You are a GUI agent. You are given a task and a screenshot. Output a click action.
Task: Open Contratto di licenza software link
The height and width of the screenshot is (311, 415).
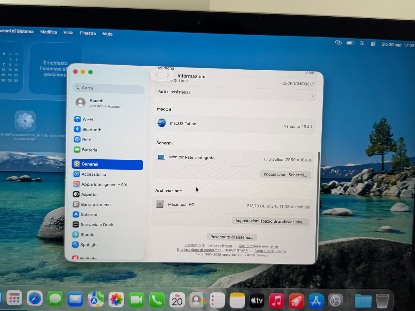[209, 245]
